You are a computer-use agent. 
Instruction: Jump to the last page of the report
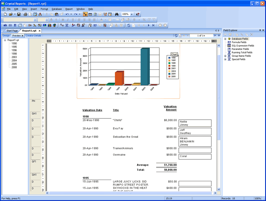tap(219, 36)
